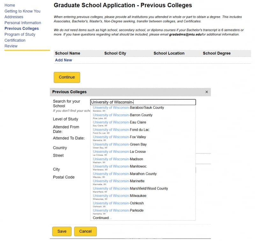Screen dimensions: 255x241
Task: Choose University of Wisconsin-Milwaukee
Action: [143, 197]
